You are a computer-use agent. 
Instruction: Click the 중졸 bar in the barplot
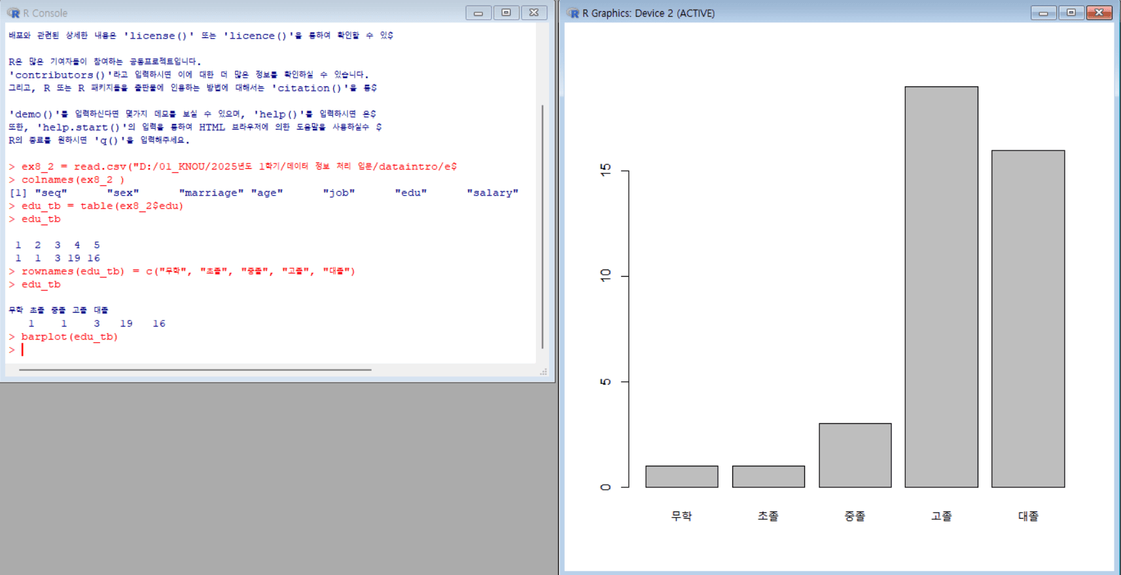[855, 455]
